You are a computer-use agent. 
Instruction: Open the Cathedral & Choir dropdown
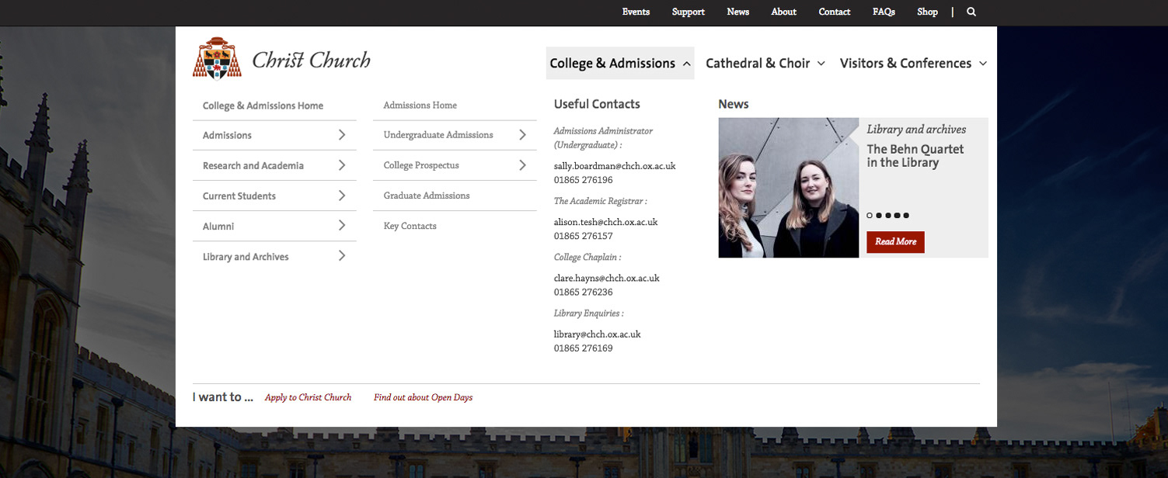pyautogui.click(x=765, y=64)
